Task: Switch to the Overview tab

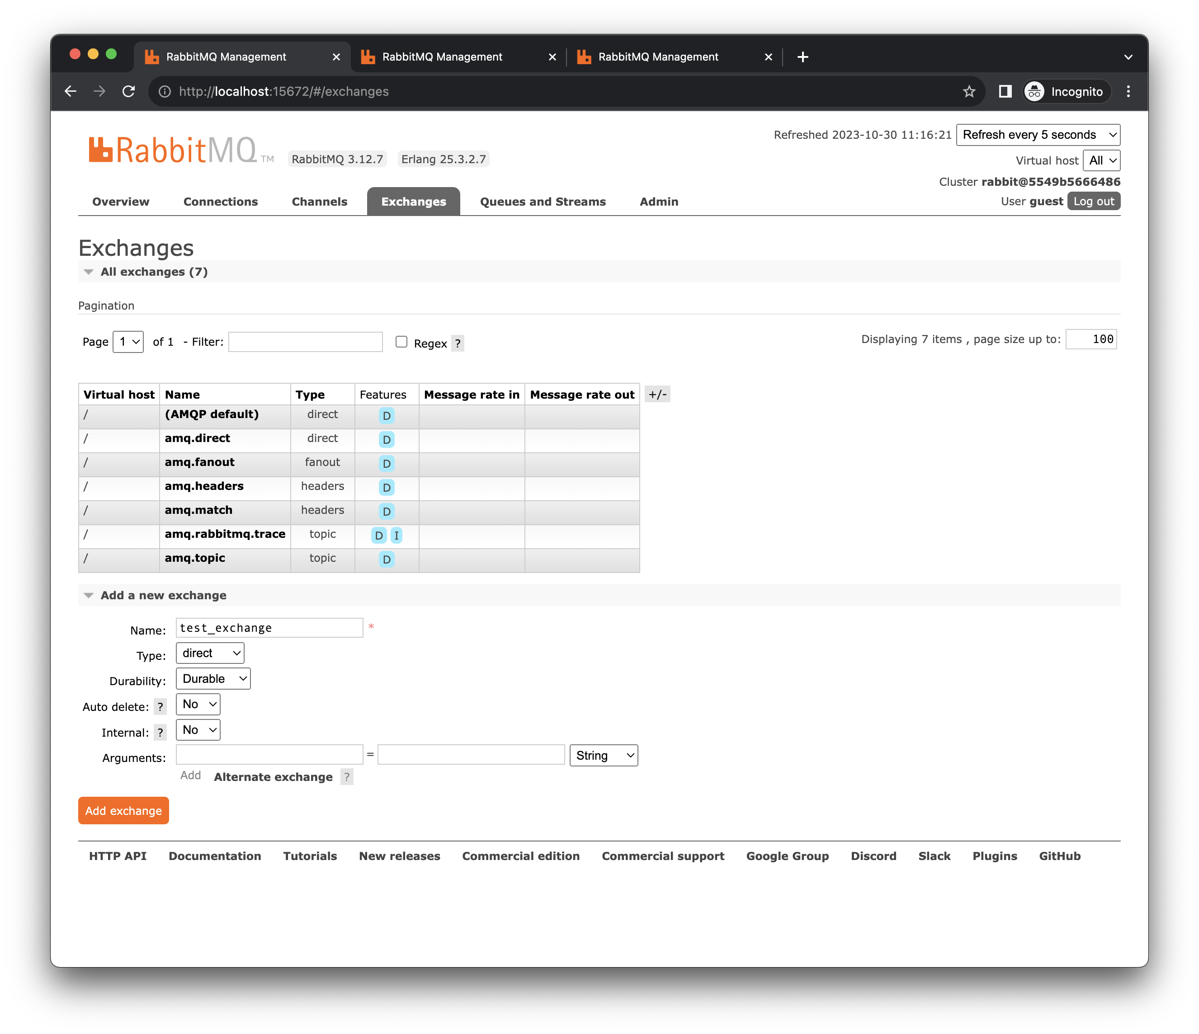Action: (x=120, y=202)
